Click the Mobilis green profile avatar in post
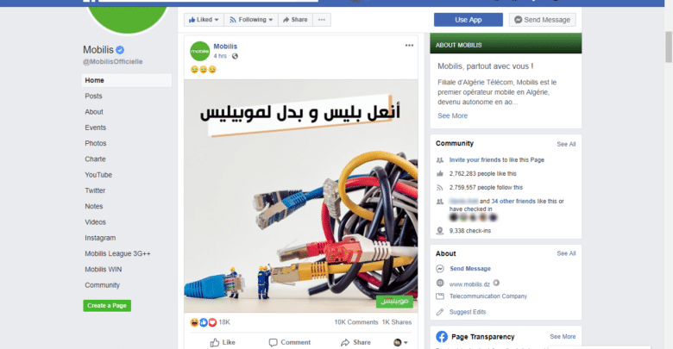 click(200, 51)
